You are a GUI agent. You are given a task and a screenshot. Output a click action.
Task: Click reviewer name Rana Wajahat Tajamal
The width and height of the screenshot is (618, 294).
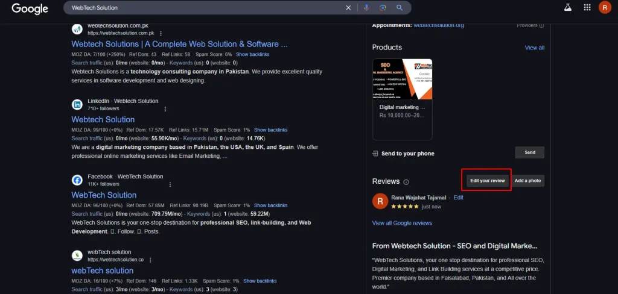pos(419,198)
